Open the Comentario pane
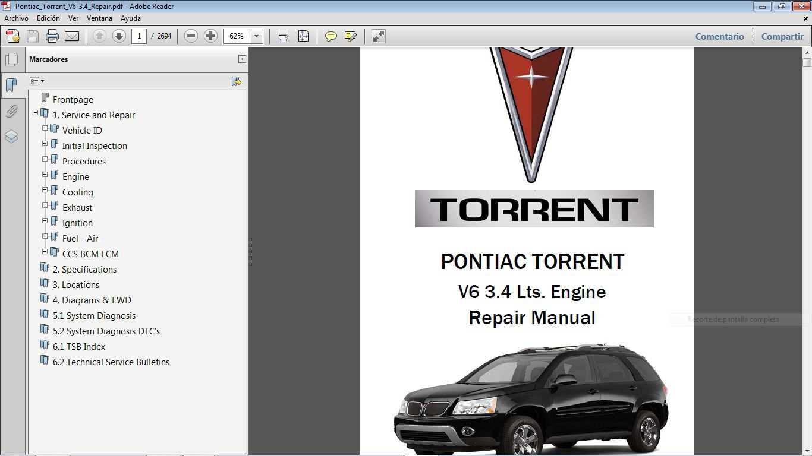This screenshot has height=456, width=812. pos(719,36)
